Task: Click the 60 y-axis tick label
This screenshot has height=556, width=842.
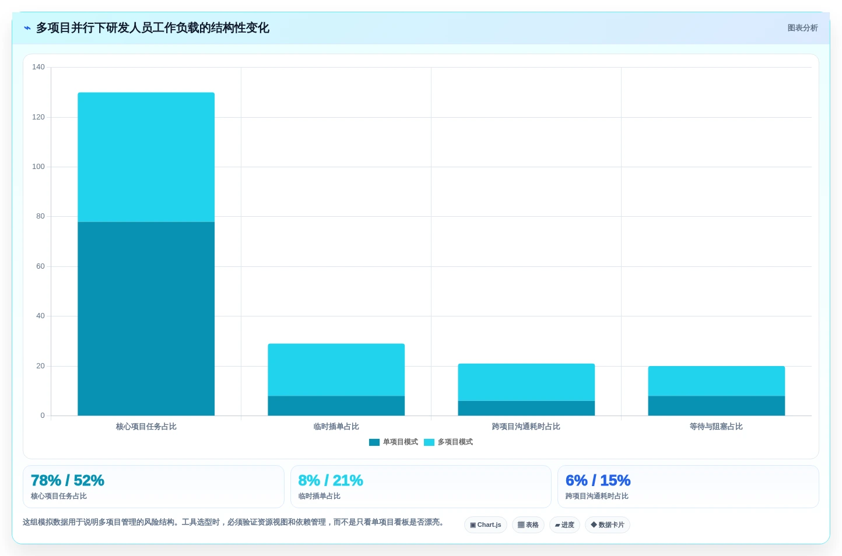Action: 40,266
